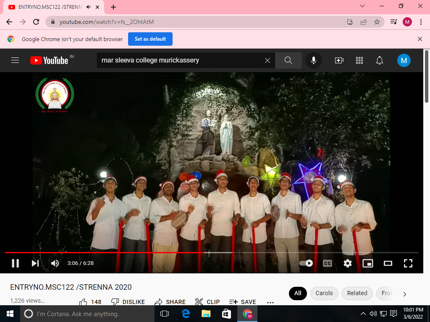The width and height of the screenshot is (430, 322).
Task: Open YouTube notifications bell
Action: [x=380, y=60]
